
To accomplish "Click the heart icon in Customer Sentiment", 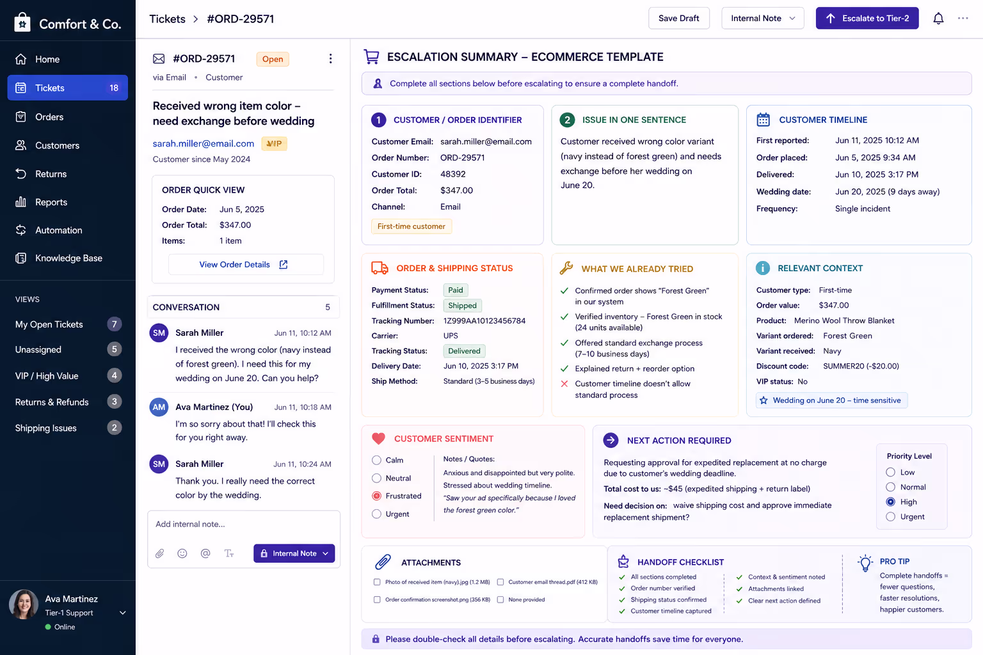I will point(379,439).
